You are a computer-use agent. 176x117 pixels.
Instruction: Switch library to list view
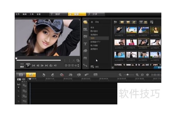pos(141,22)
